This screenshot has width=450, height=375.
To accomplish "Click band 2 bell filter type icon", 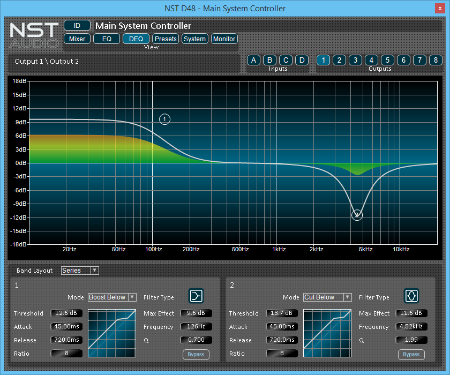I will click(x=411, y=296).
